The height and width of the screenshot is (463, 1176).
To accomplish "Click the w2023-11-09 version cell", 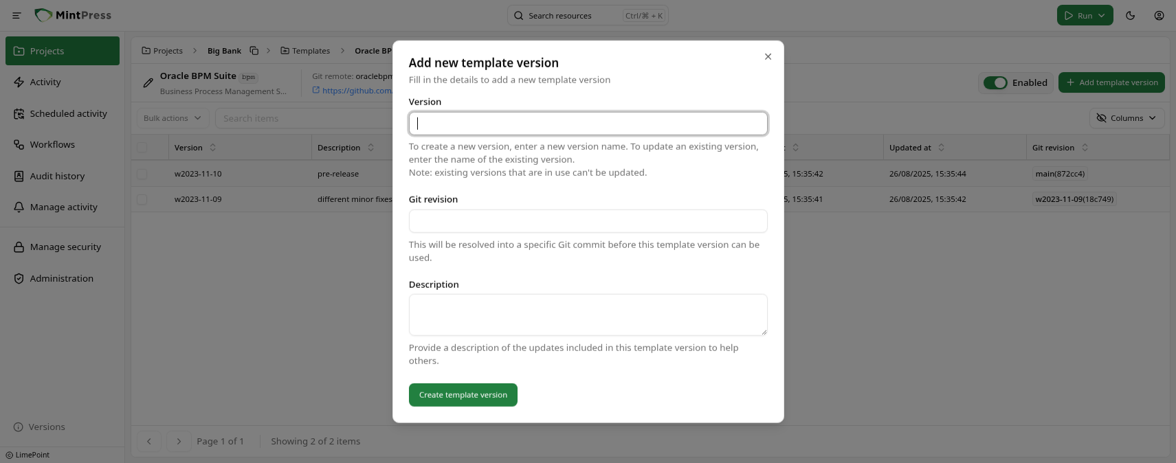I will pos(198,199).
